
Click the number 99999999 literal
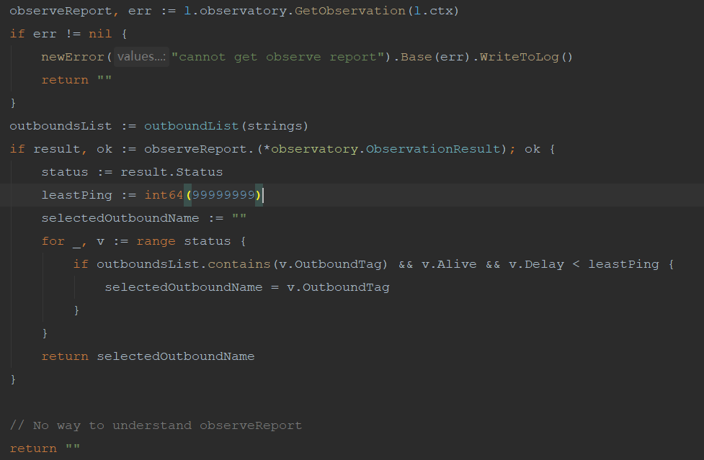pyautogui.click(x=223, y=195)
